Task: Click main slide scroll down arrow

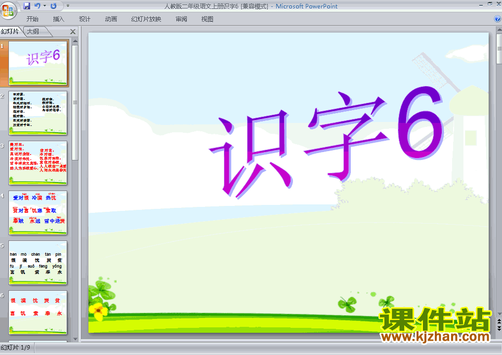Action: tap(499, 314)
